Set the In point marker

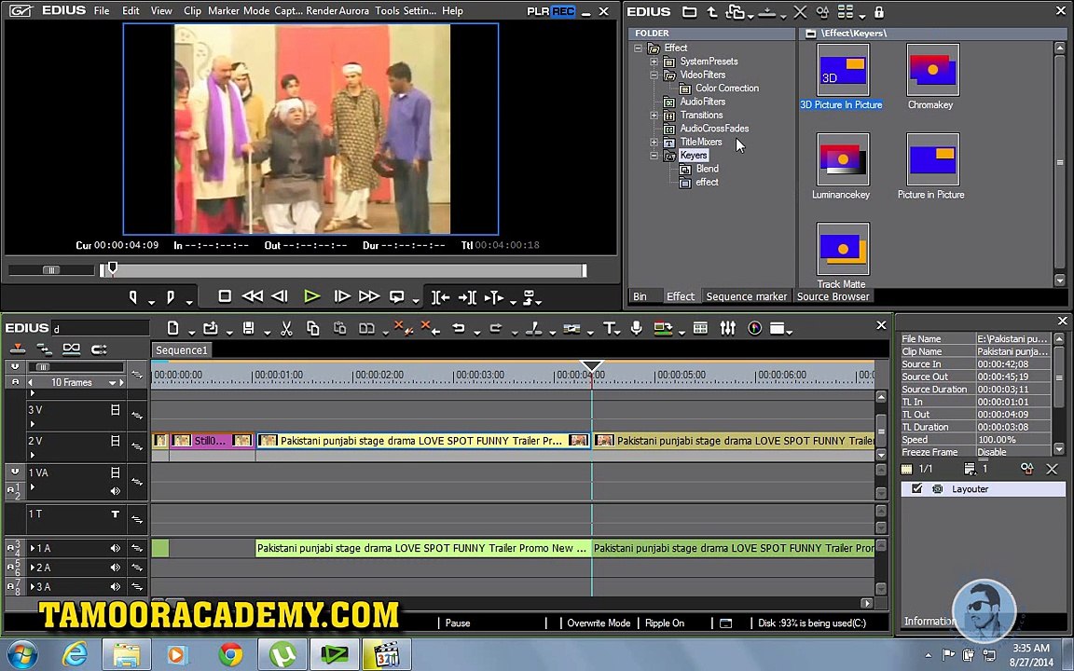coord(133,297)
